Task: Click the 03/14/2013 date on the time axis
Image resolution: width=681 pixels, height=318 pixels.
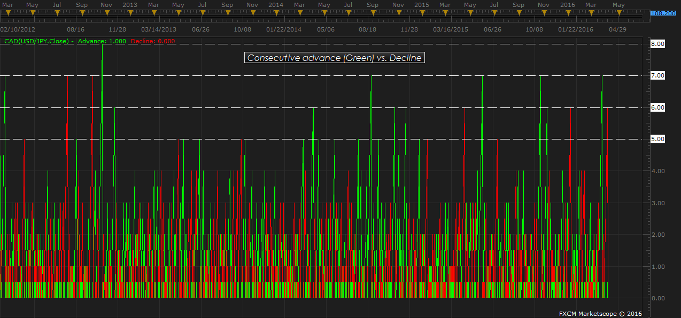Action: (x=158, y=30)
